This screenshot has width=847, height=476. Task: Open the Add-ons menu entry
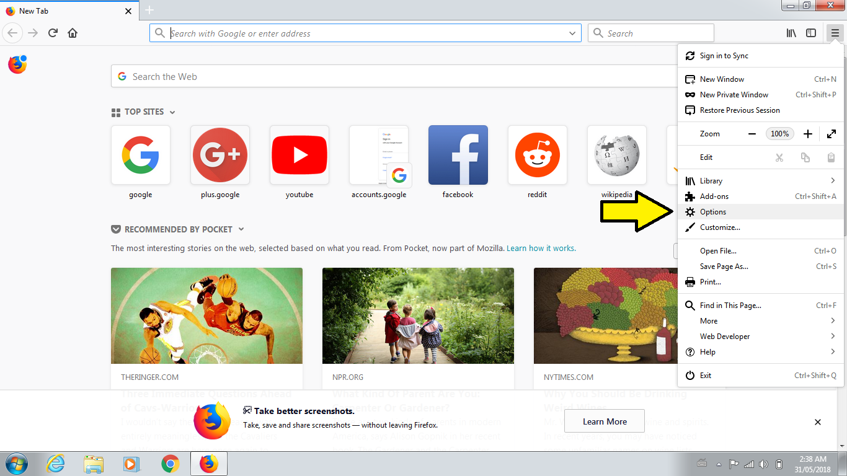761,196
